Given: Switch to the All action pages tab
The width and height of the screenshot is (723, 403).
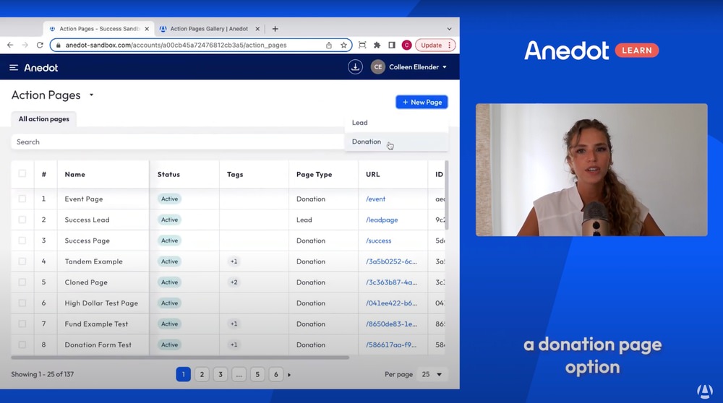Looking at the screenshot, I should click(44, 119).
